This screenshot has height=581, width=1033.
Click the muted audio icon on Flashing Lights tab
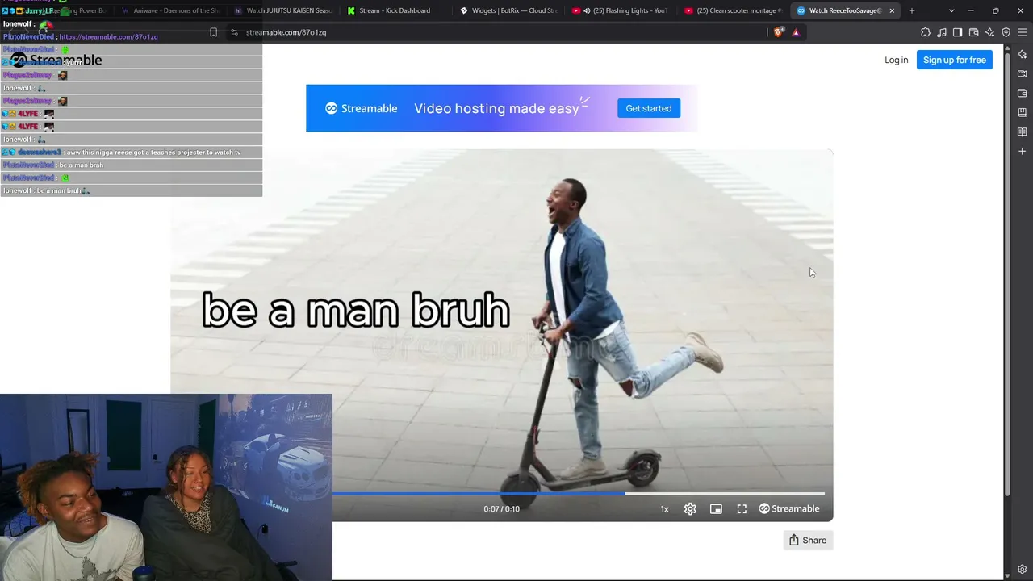click(587, 10)
